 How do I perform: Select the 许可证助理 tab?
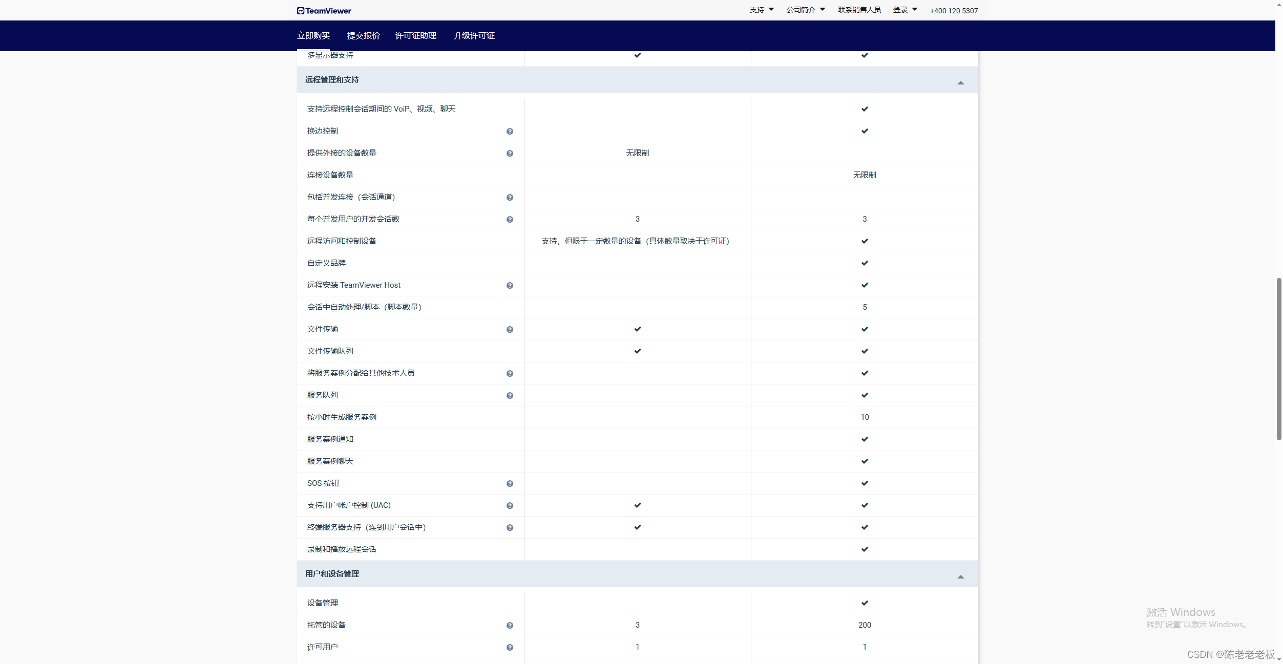pos(416,36)
